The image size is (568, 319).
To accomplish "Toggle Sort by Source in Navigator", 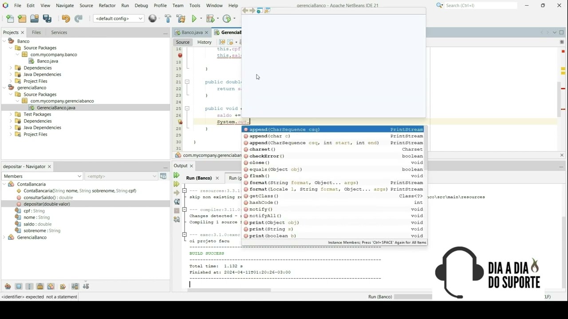I will pos(86,287).
